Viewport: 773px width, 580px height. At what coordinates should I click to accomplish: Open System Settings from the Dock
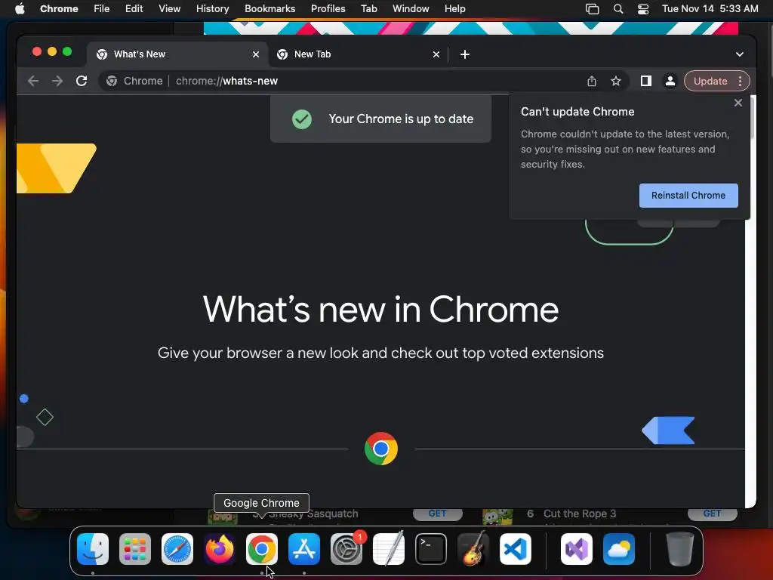tap(346, 549)
